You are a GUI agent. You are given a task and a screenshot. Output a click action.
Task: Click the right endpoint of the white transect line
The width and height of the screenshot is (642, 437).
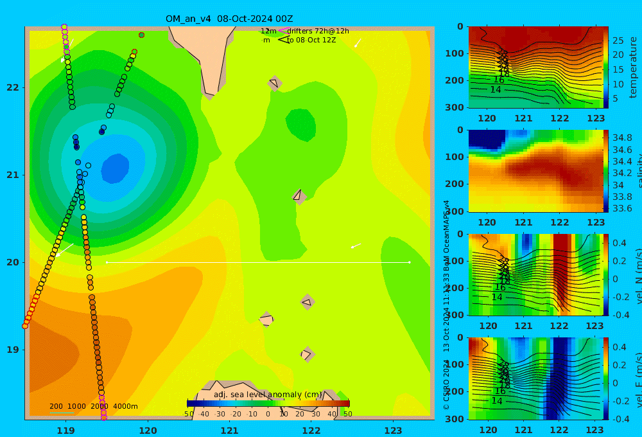pyautogui.click(x=410, y=262)
